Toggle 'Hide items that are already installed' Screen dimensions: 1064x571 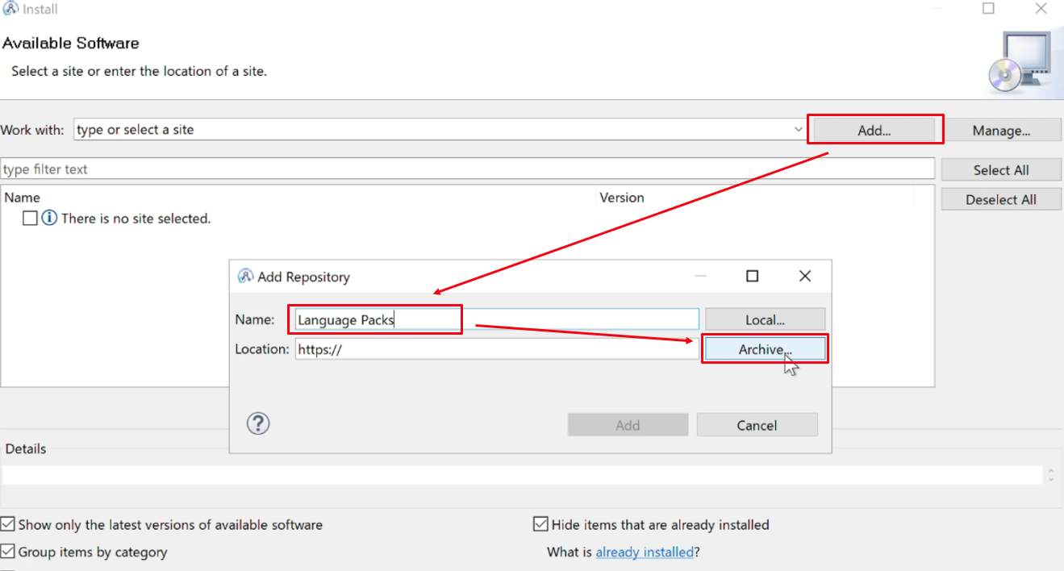coord(540,524)
